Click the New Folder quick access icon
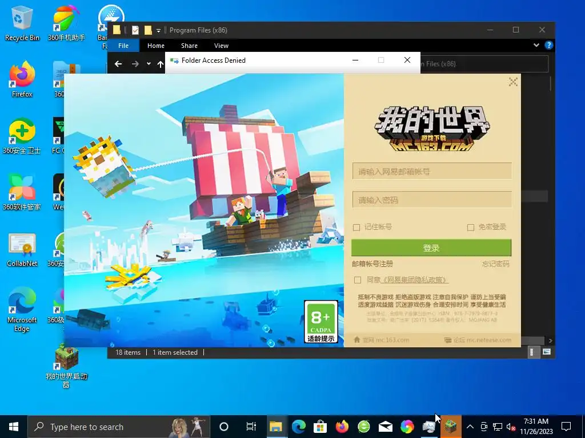Image resolution: width=585 pixels, height=438 pixels. tap(148, 30)
